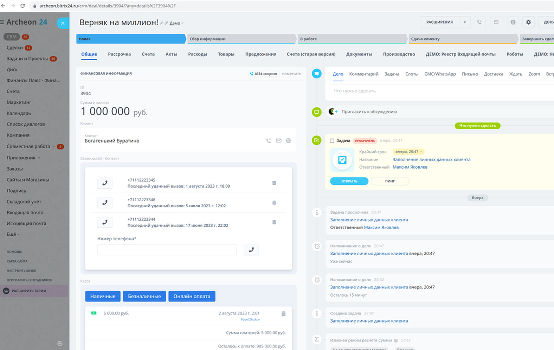554x350 pixels.
Task: Open the Расширения dropdown arrow
Action: (x=464, y=22)
